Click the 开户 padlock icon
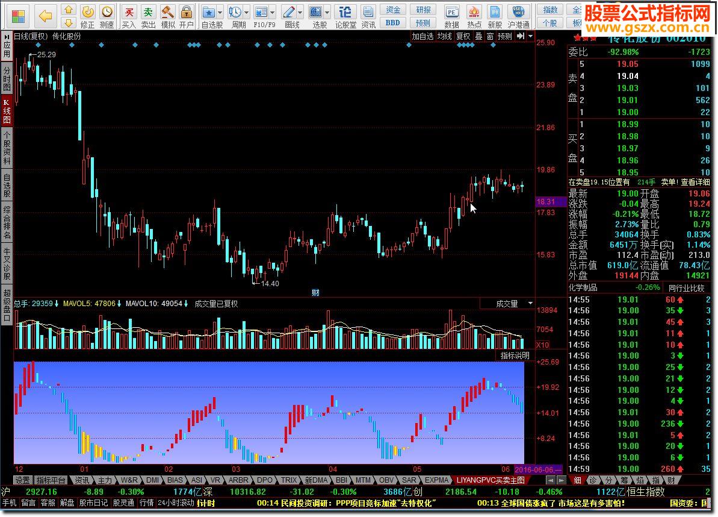Screen dimensions: 718x517 [x=187, y=13]
